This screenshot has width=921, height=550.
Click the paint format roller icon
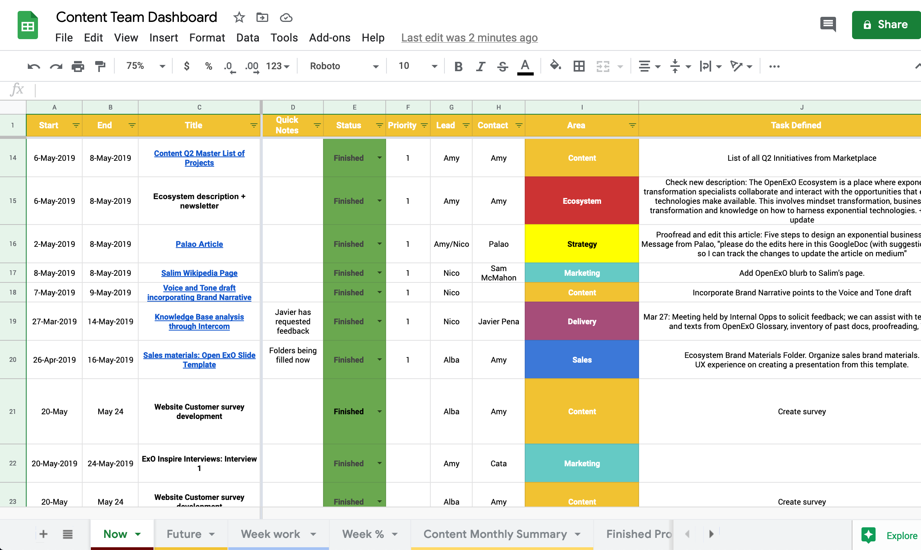click(100, 66)
